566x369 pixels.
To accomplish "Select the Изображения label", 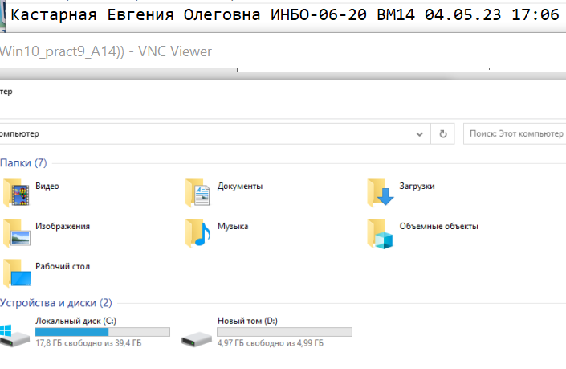I will point(63,226).
